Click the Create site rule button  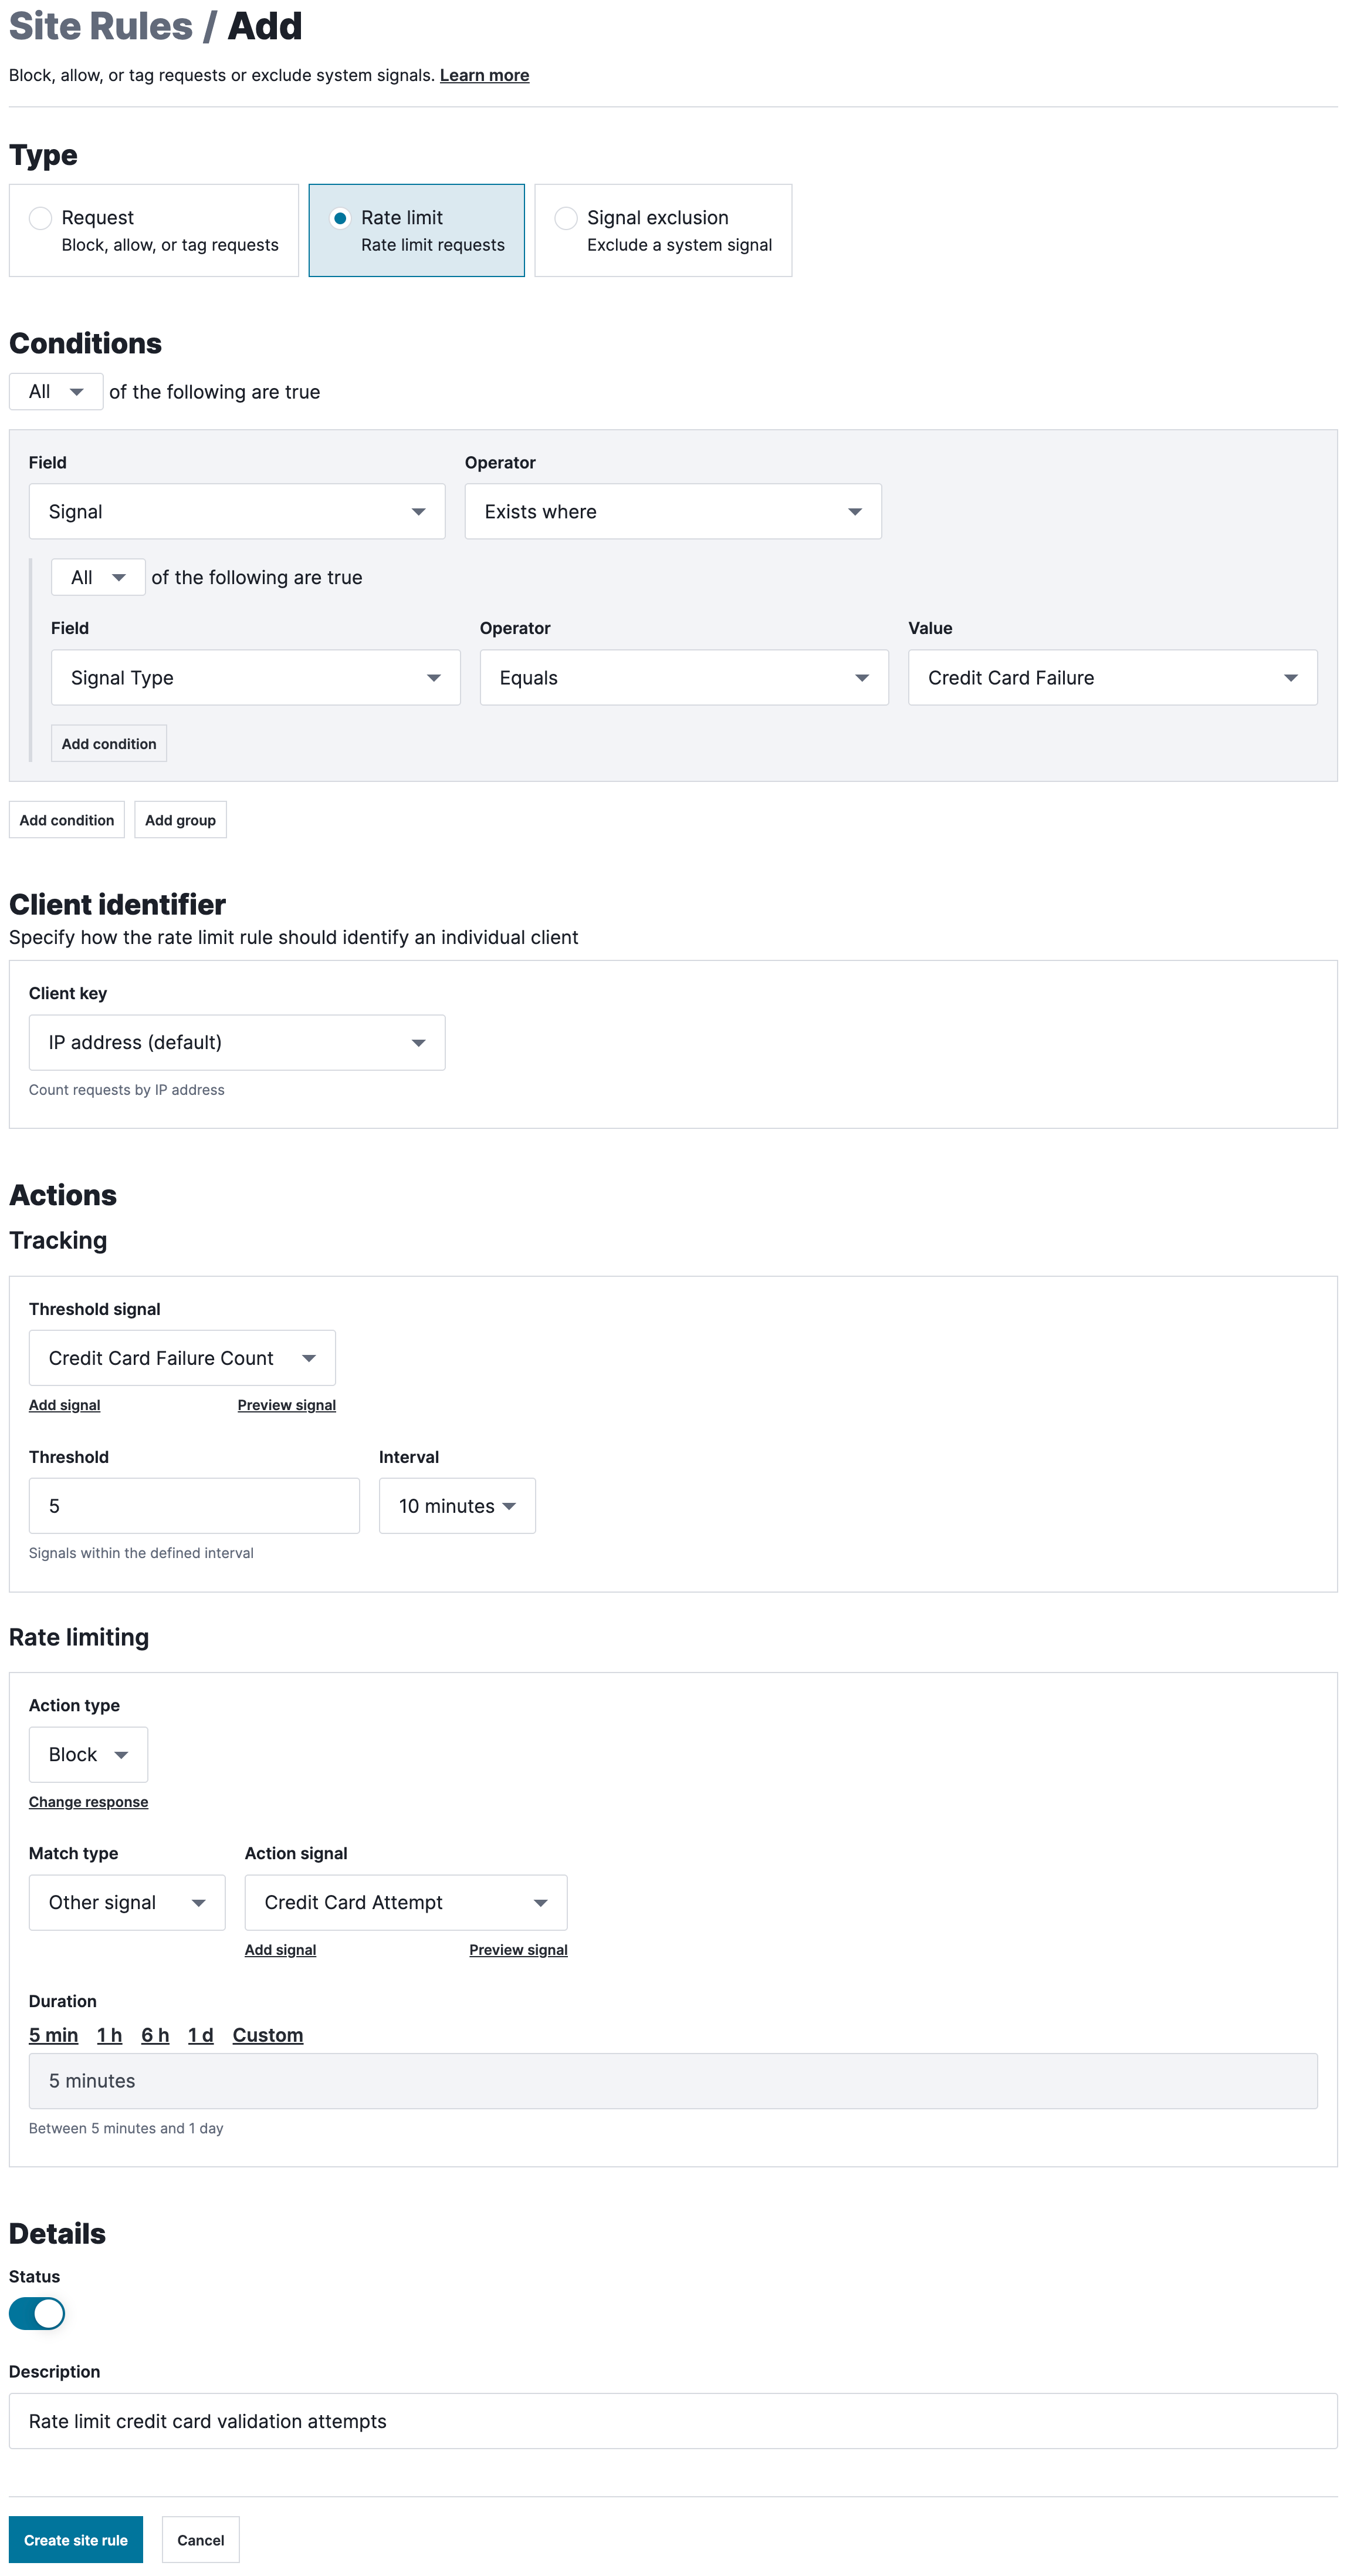76,2540
